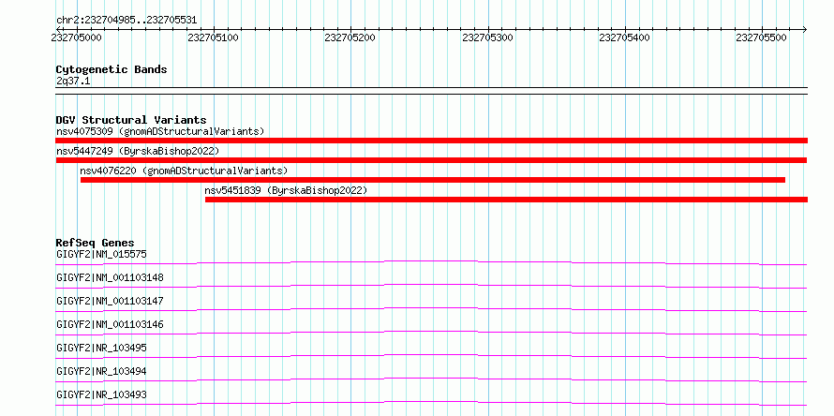The width and height of the screenshot is (834, 416).
Task: Click the GIGYF2|NM_001103148 transcript label
Action: pos(110,277)
